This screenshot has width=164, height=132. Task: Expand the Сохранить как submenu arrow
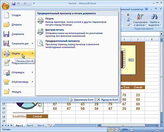[x=32, y=44]
